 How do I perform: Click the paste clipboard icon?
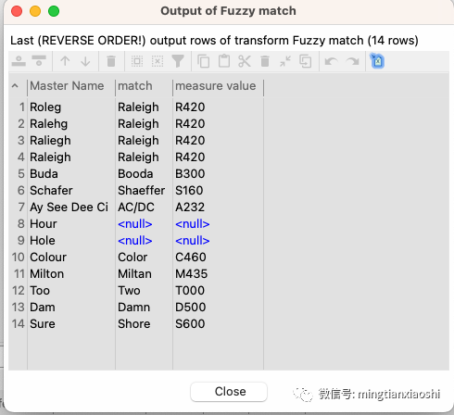tap(224, 61)
